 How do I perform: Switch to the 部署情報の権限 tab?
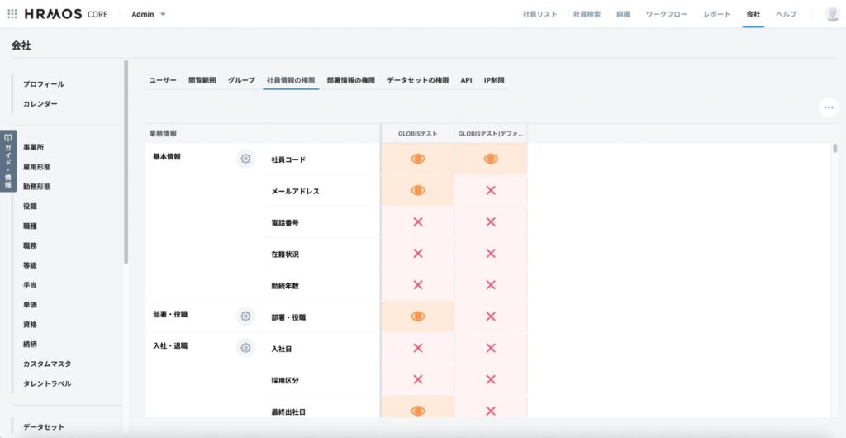pyautogui.click(x=350, y=80)
